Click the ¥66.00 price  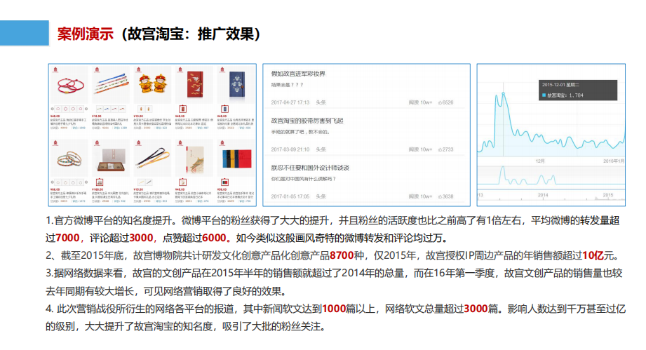pos(55,189)
